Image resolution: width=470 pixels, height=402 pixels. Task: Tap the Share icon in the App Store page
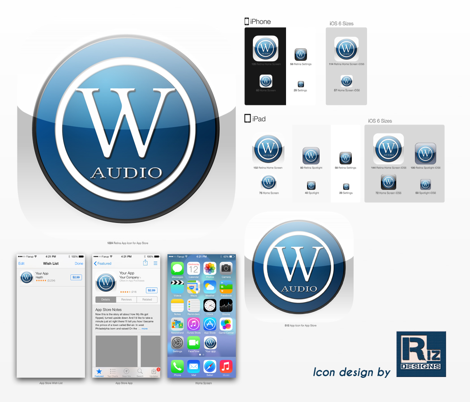(x=145, y=263)
